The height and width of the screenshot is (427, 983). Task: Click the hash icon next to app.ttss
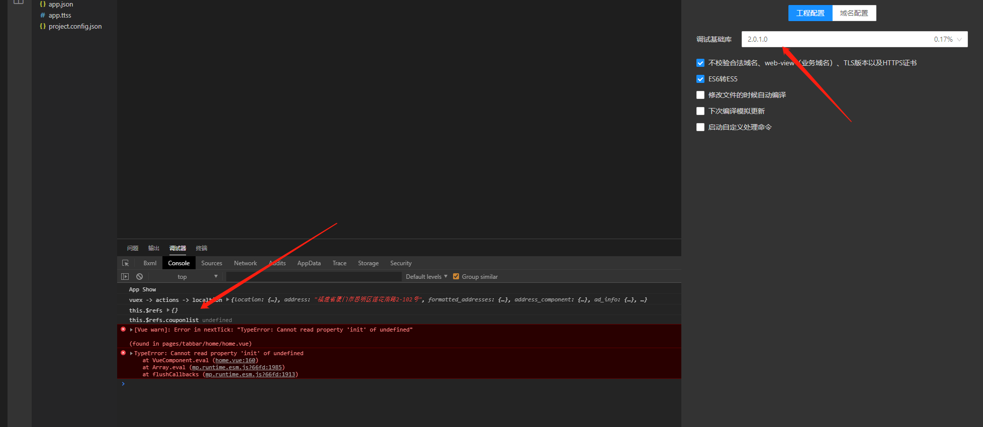pyautogui.click(x=43, y=16)
